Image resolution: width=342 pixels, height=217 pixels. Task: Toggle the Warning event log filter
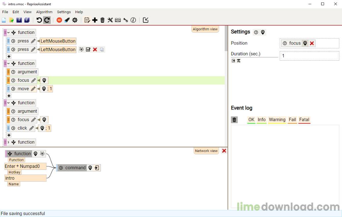click(277, 120)
